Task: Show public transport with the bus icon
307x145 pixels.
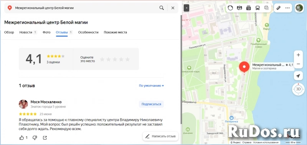Action: (x=257, y=8)
